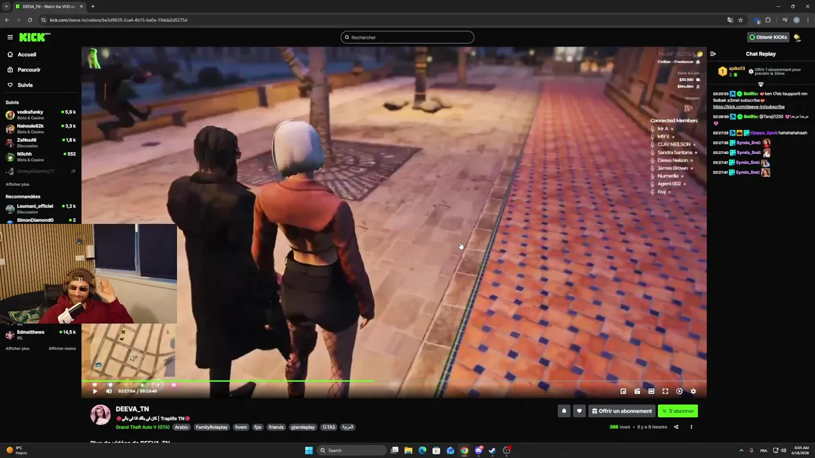Open File Explorer from the taskbar
This screenshot has width=815, height=458.
tap(408, 450)
